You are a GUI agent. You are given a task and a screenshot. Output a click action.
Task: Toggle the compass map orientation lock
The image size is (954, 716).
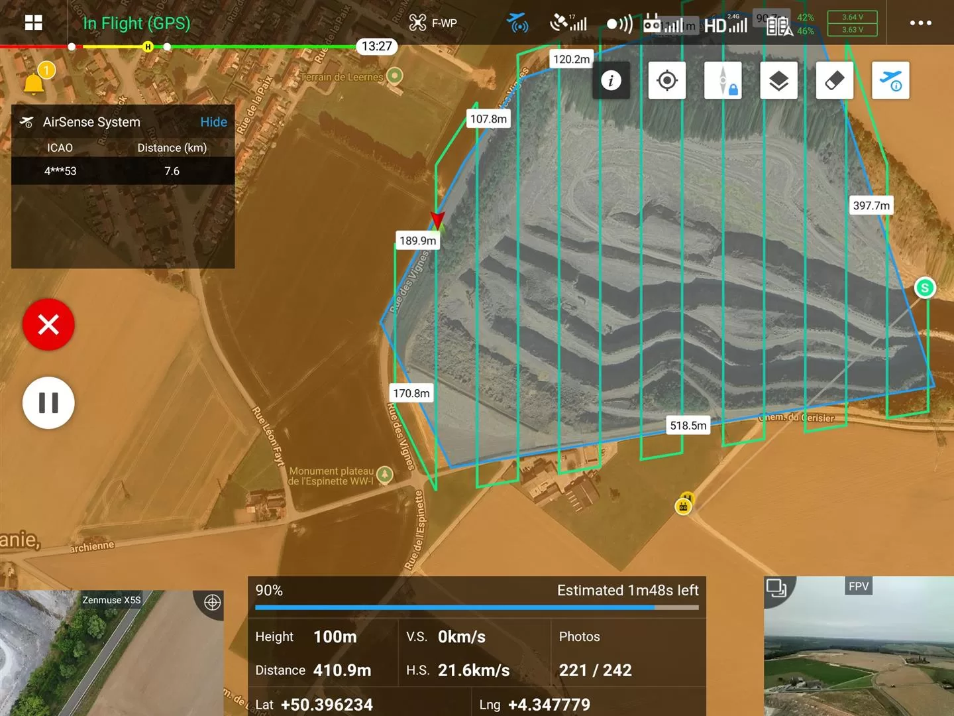(723, 81)
